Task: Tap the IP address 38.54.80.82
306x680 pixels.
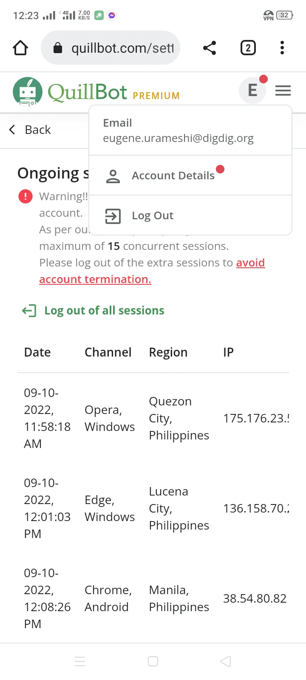Action: coord(255,598)
